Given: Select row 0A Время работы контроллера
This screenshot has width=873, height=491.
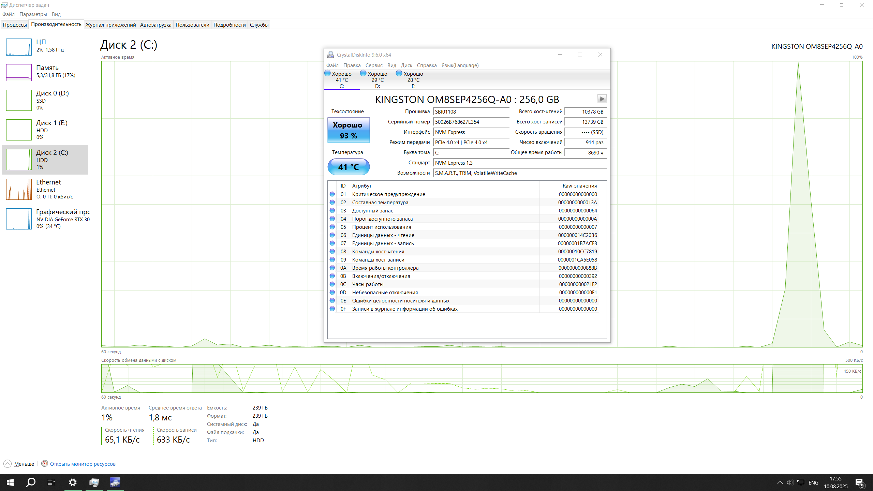Looking at the screenshot, I should pyautogui.click(x=463, y=268).
